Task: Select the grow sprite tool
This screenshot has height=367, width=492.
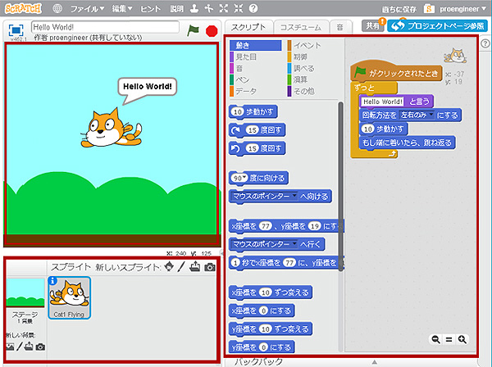Action: pos(223,8)
